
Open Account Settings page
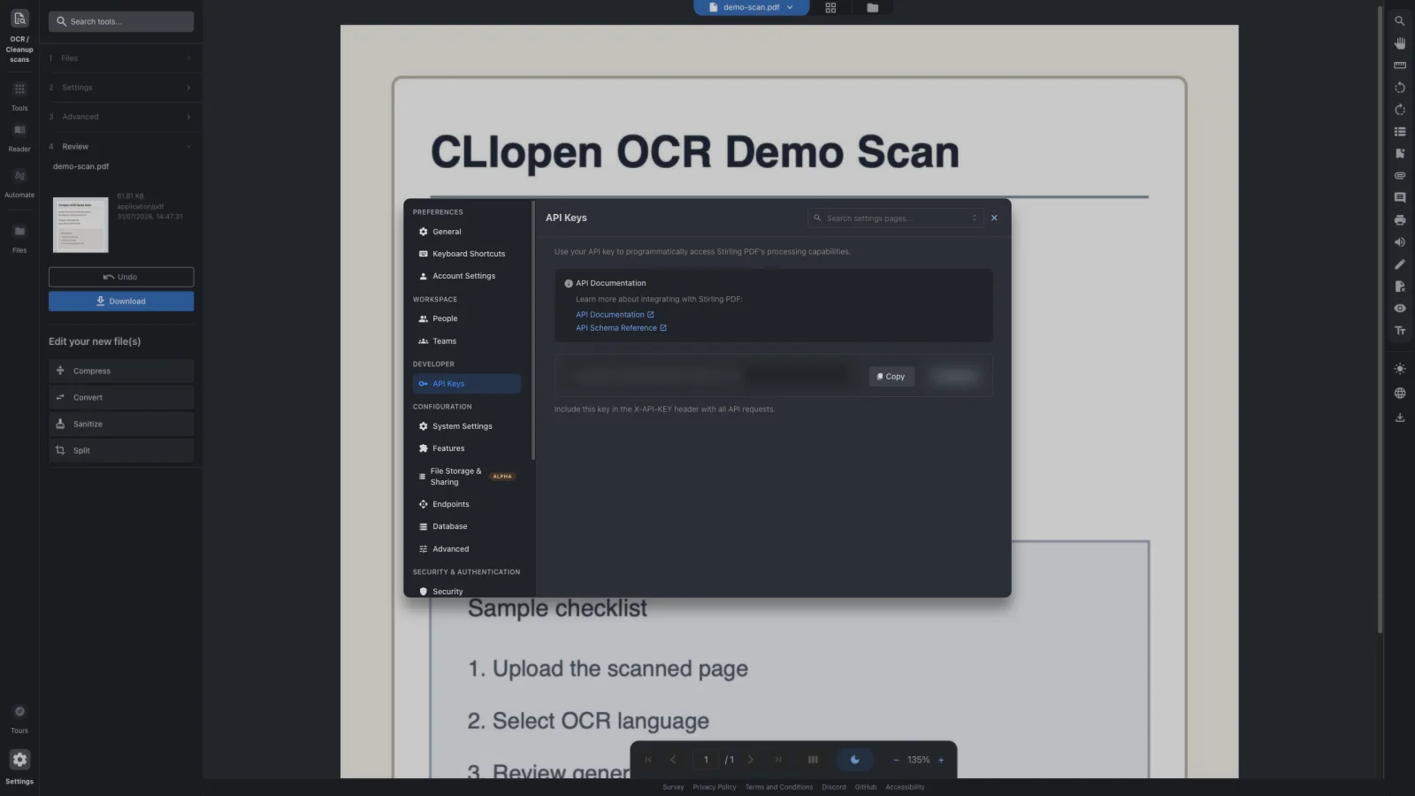(467, 276)
